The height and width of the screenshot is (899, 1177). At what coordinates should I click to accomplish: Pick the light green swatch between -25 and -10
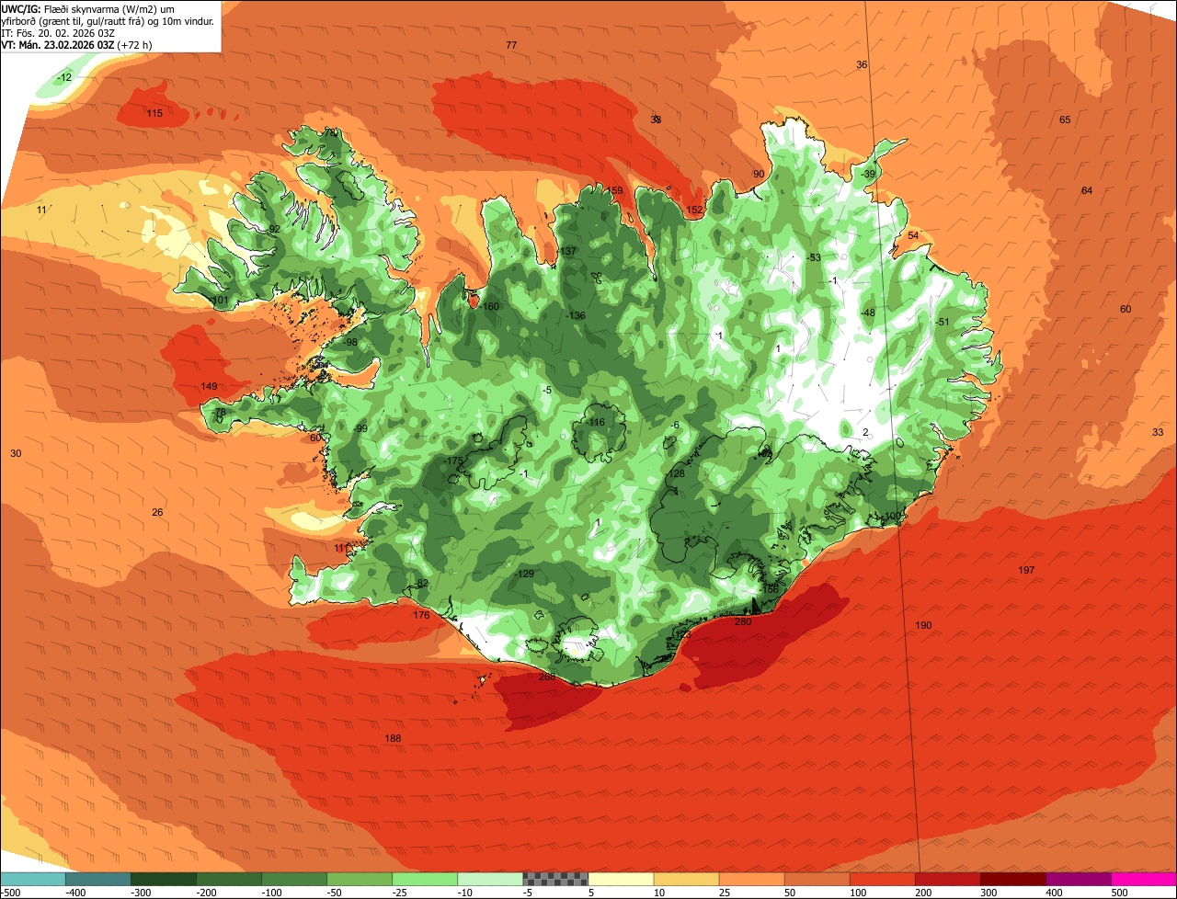[x=425, y=879]
